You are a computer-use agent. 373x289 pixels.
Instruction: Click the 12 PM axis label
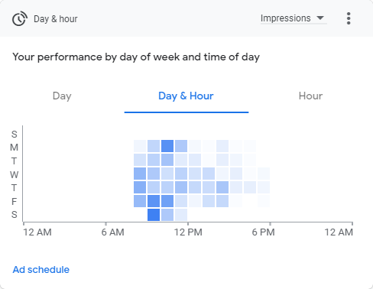pos(188,232)
